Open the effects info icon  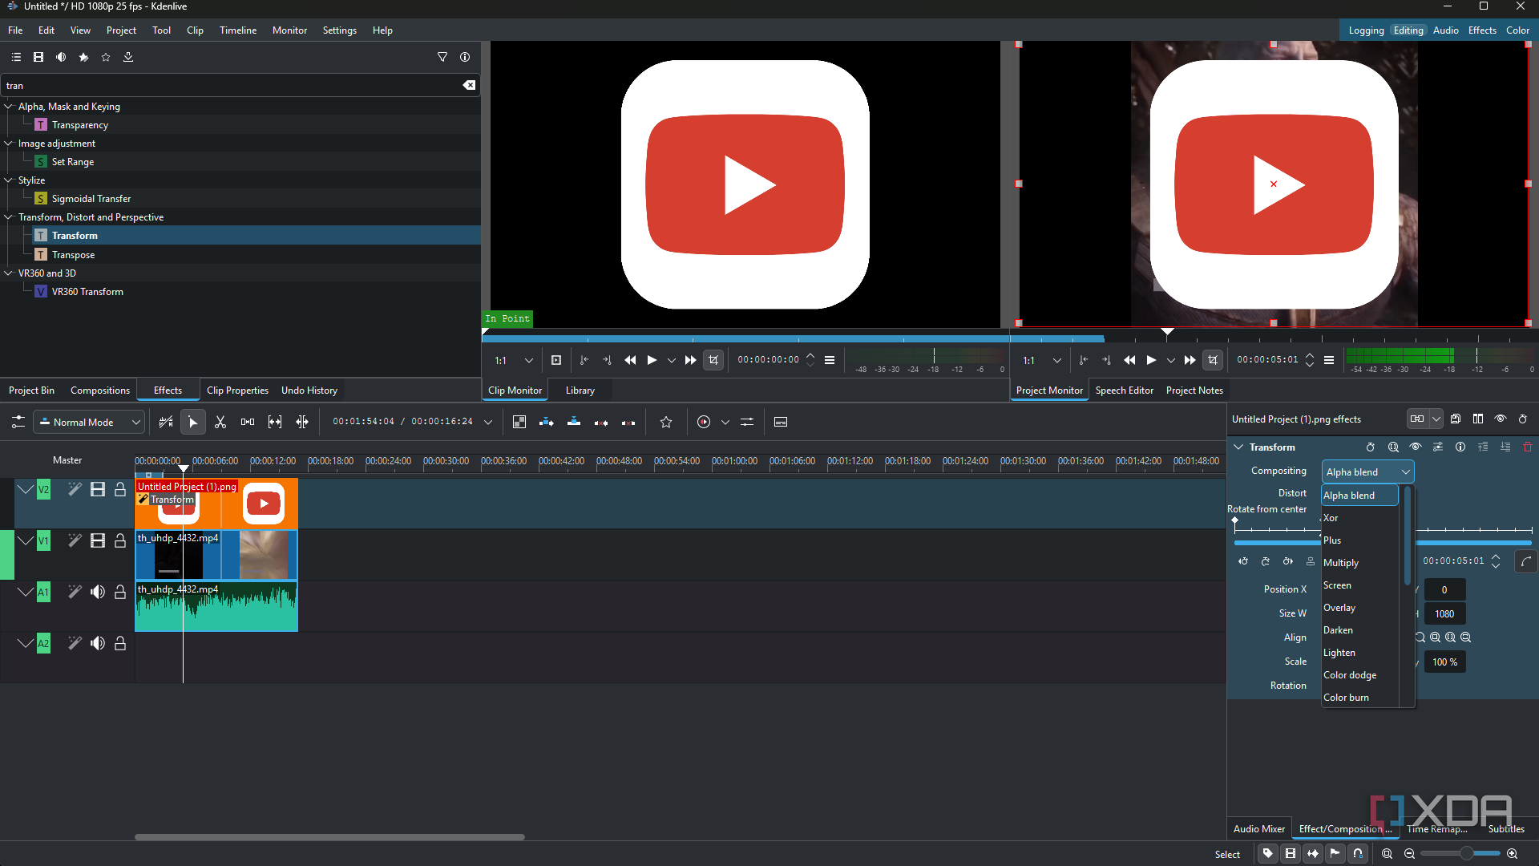click(465, 57)
